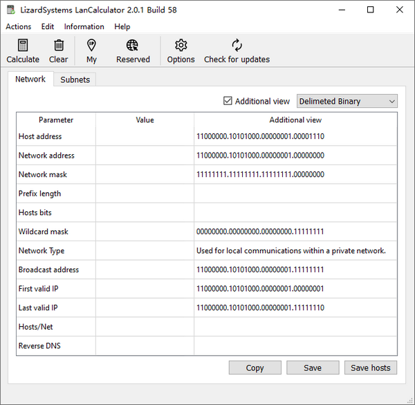This screenshot has width=415, height=405.
Task: Open the Help menu
Action: tap(122, 27)
